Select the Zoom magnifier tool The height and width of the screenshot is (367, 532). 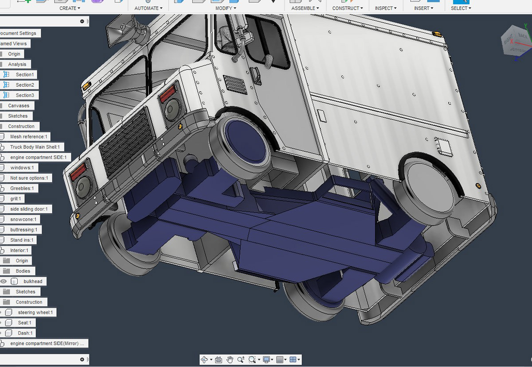(x=241, y=359)
